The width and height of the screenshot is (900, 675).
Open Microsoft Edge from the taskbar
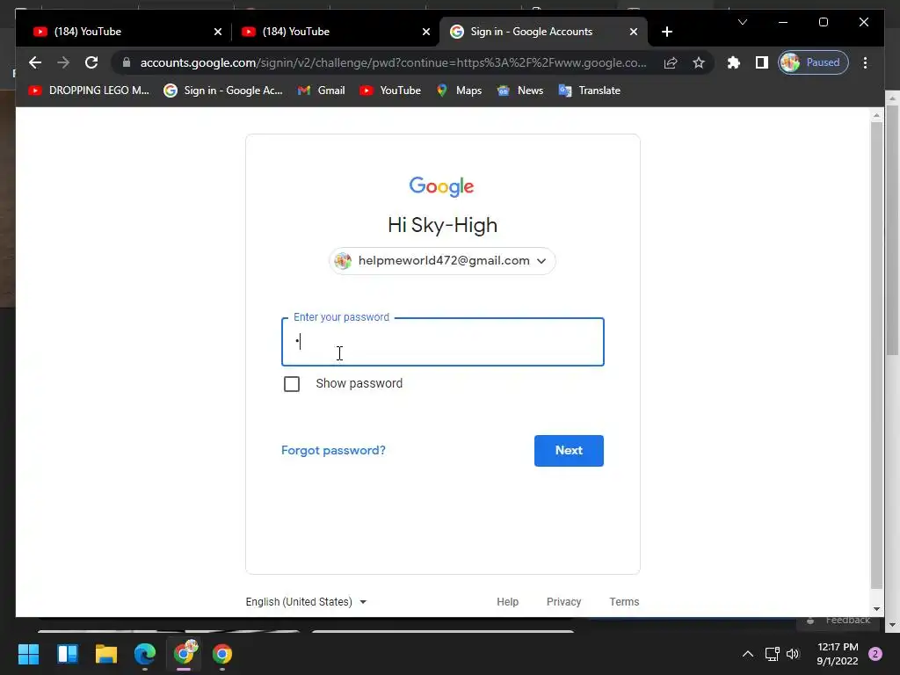tap(145, 654)
